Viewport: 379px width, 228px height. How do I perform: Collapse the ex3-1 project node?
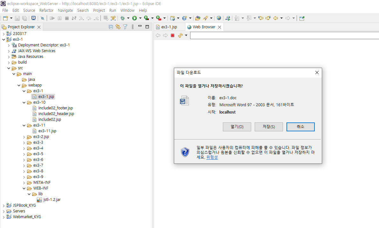(x=3, y=39)
